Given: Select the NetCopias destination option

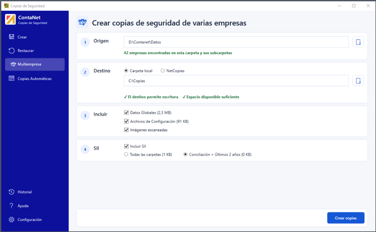Looking at the screenshot, I should tap(162, 71).
